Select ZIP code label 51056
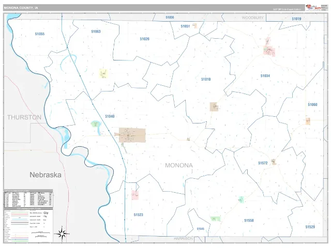This screenshot has height=248, width=331. click(170, 17)
